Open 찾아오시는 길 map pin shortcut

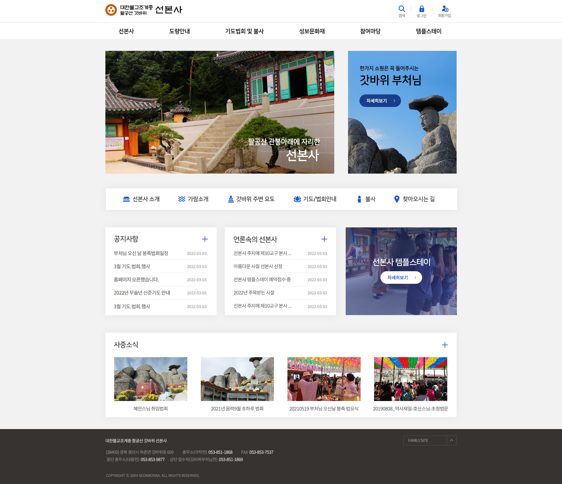pyautogui.click(x=397, y=199)
